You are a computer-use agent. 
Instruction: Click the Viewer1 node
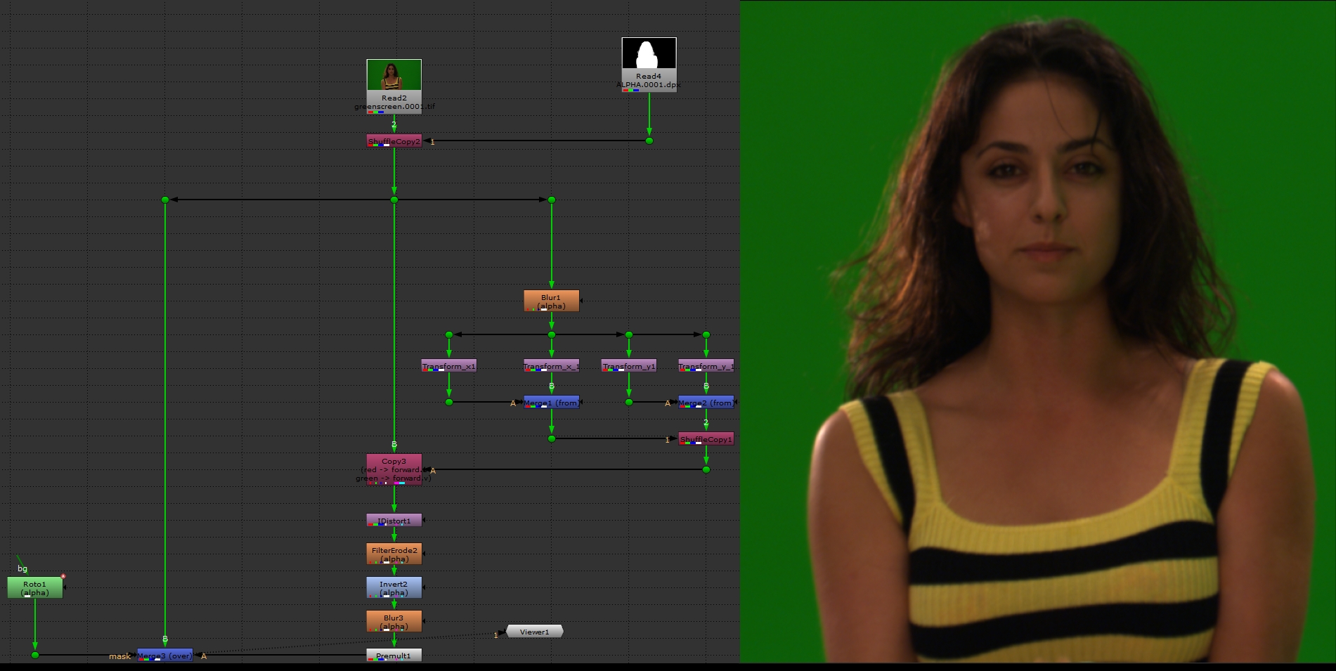(534, 632)
